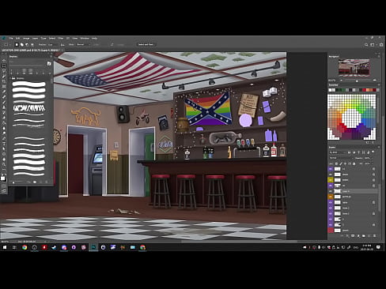Image resolution: width=386 pixels, height=289 pixels.
Task: Select the Zoom magnifier tool
Action: click(x=4, y=164)
